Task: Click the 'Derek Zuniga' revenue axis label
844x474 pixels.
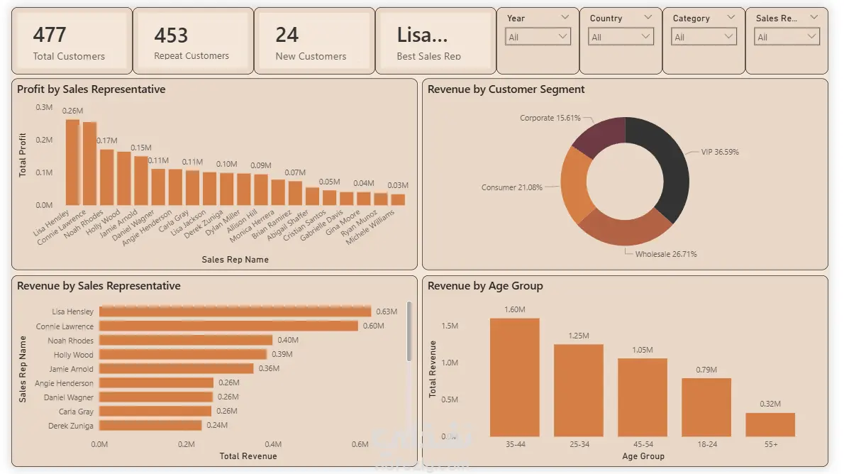Action: click(70, 426)
